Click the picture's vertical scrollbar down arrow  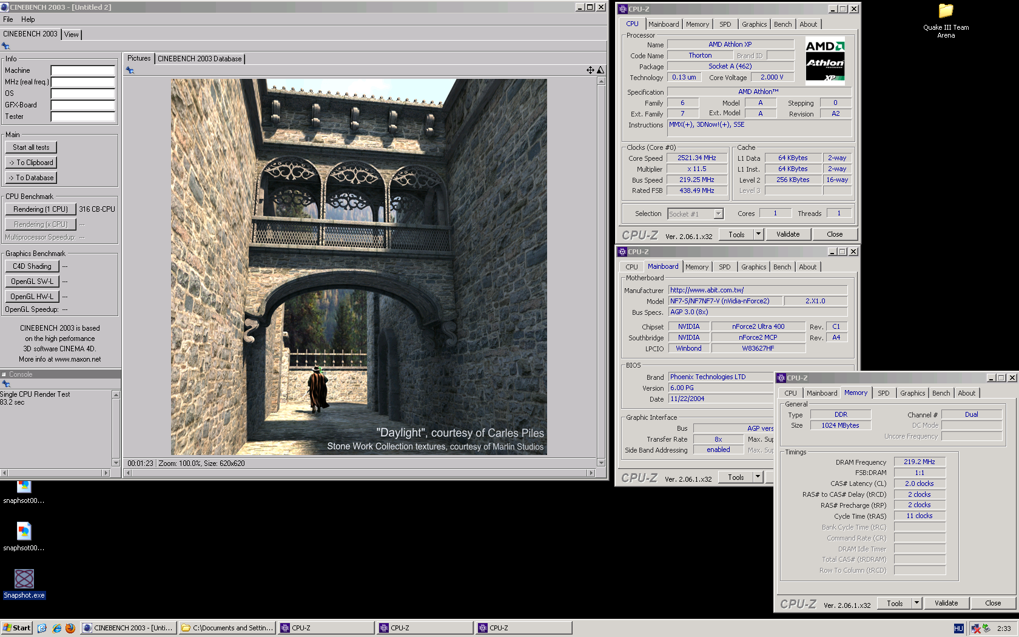[x=601, y=462]
